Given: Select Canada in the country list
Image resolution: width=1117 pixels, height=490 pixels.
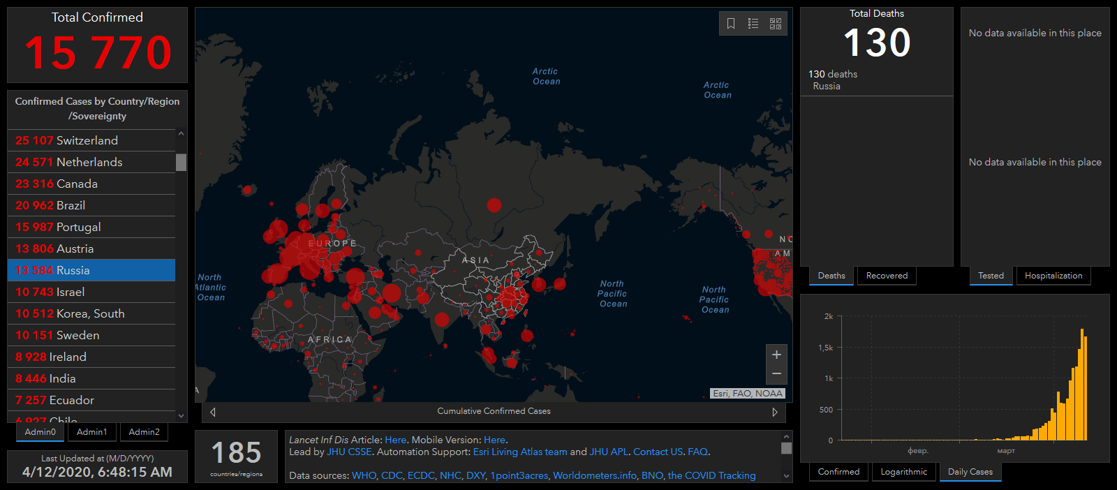Looking at the screenshot, I should [x=91, y=184].
